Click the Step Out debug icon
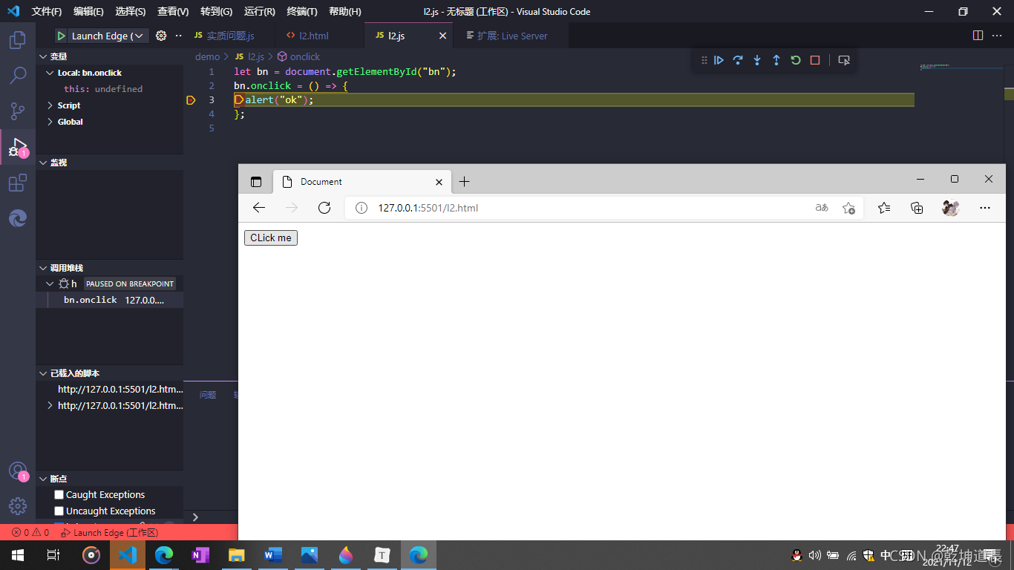The height and width of the screenshot is (570, 1014). click(776, 60)
